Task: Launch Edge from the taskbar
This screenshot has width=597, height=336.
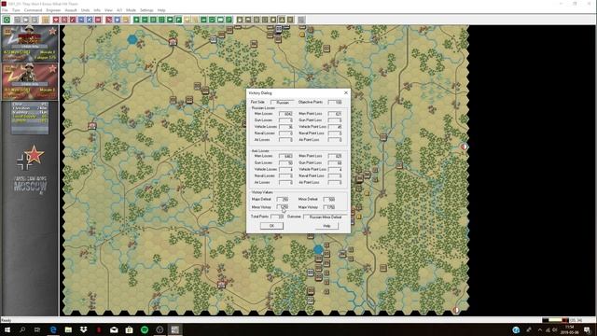Action: tap(53, 329)
